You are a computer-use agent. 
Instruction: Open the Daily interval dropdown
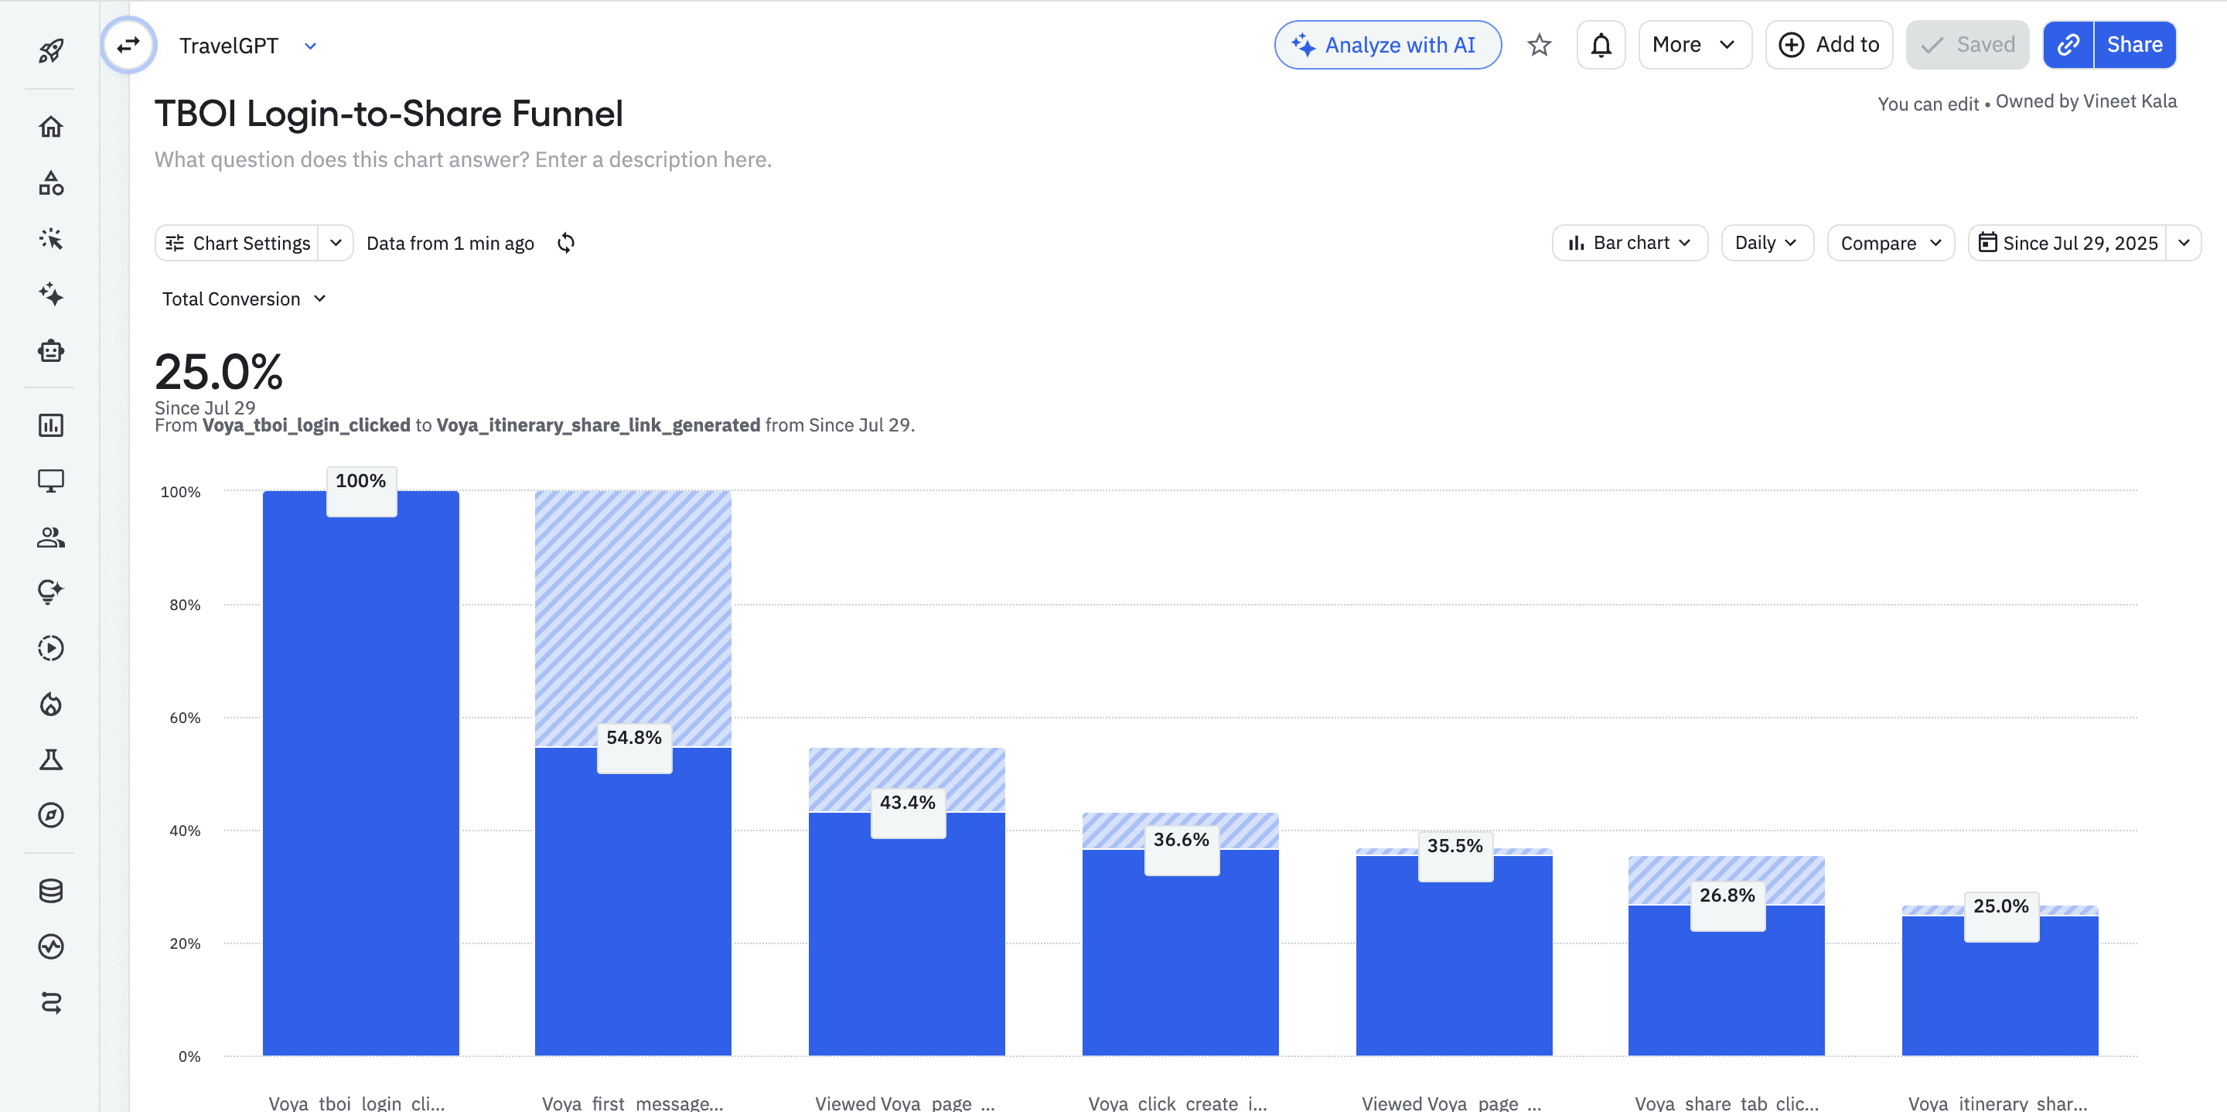pyautogui.click(x=1766, y=243)
